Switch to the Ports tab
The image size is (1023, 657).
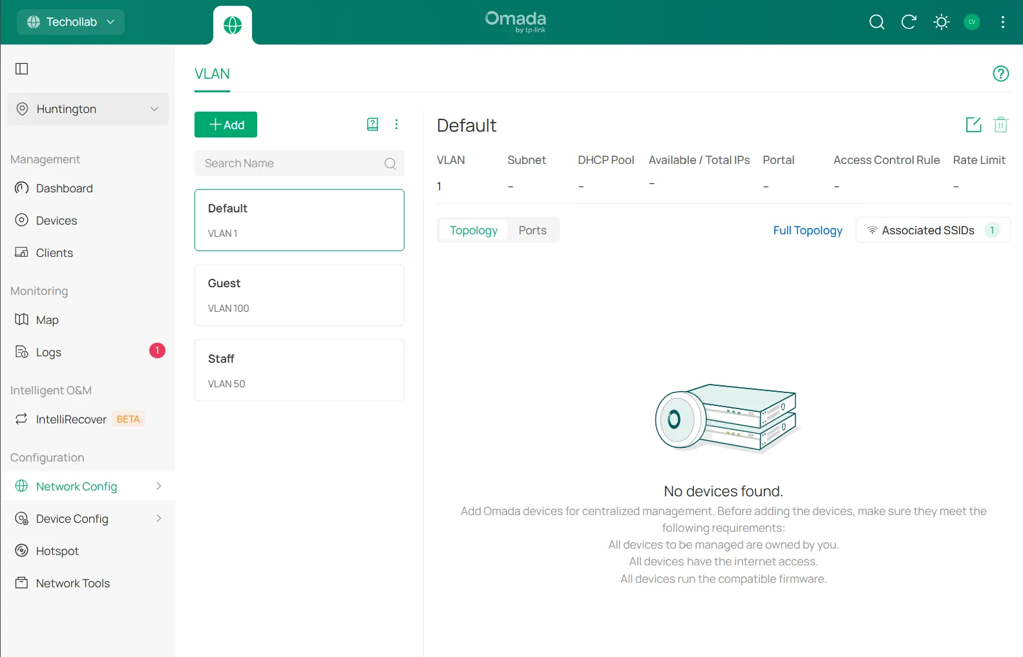533,230
